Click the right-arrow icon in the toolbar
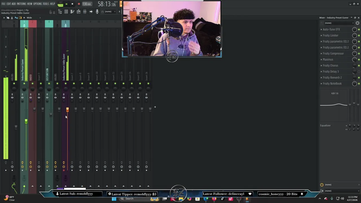 click(91, 12)
